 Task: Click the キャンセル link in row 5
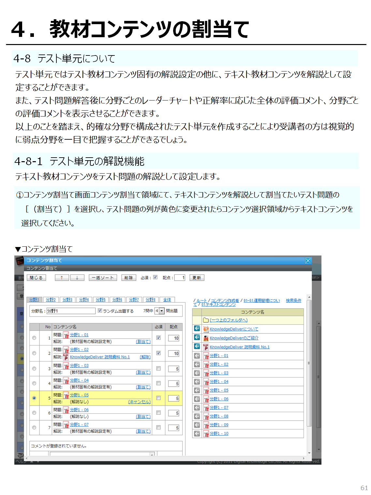(139, 402)
